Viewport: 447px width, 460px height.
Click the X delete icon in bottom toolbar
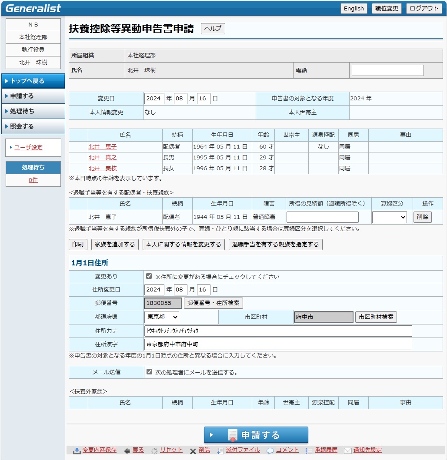[193, 450]
